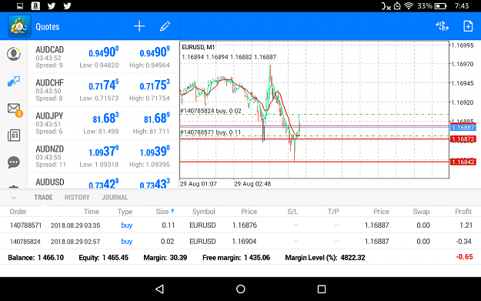Collapse trade panel with chevron
Screen dimensions: 481x301
coord(14,198)
